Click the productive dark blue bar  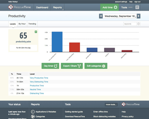(92, 50)
